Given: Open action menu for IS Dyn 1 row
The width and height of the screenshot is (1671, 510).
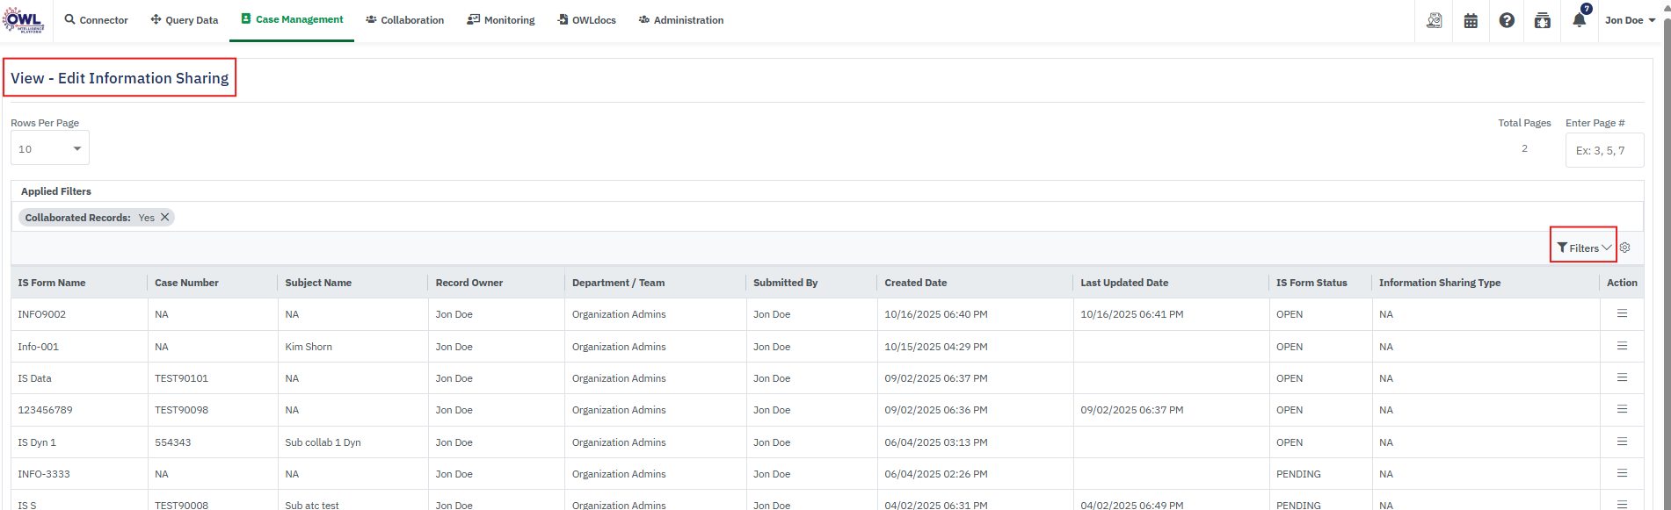Looking at the screenshot, I should coord(1622,442).
